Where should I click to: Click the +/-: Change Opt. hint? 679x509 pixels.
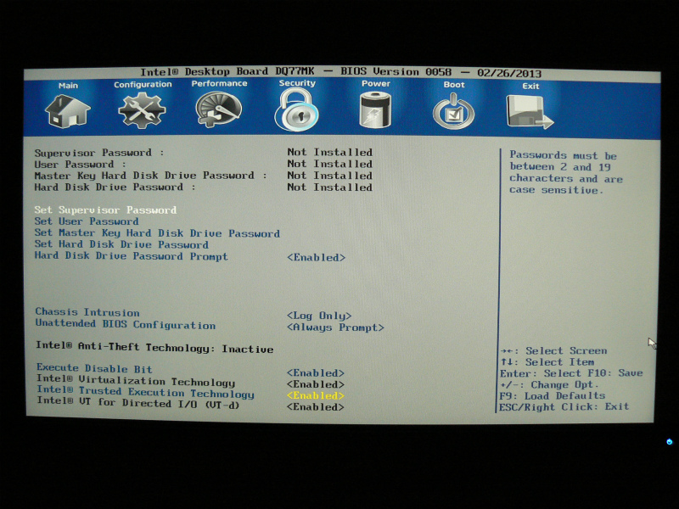coord(549,385)
